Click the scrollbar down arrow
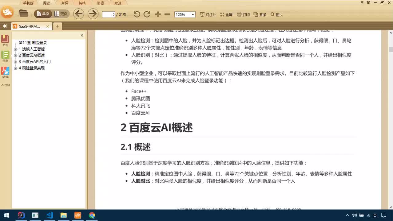This screenshot has height=221, width=393. tap(391, 207)
